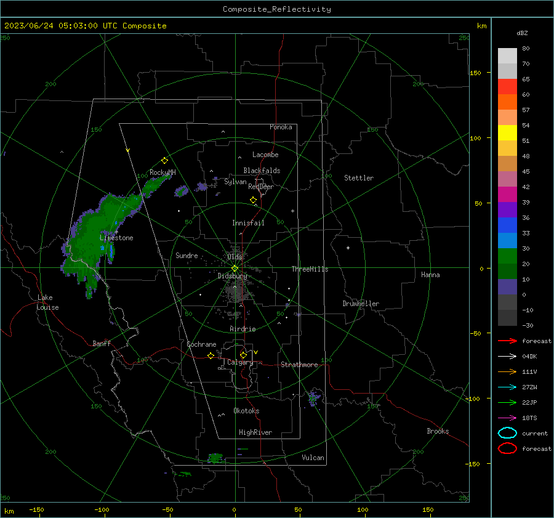The image size is (554, 518).
Task: Click the green echo cell west of Vulcan
Action: (x=215, y=458)
